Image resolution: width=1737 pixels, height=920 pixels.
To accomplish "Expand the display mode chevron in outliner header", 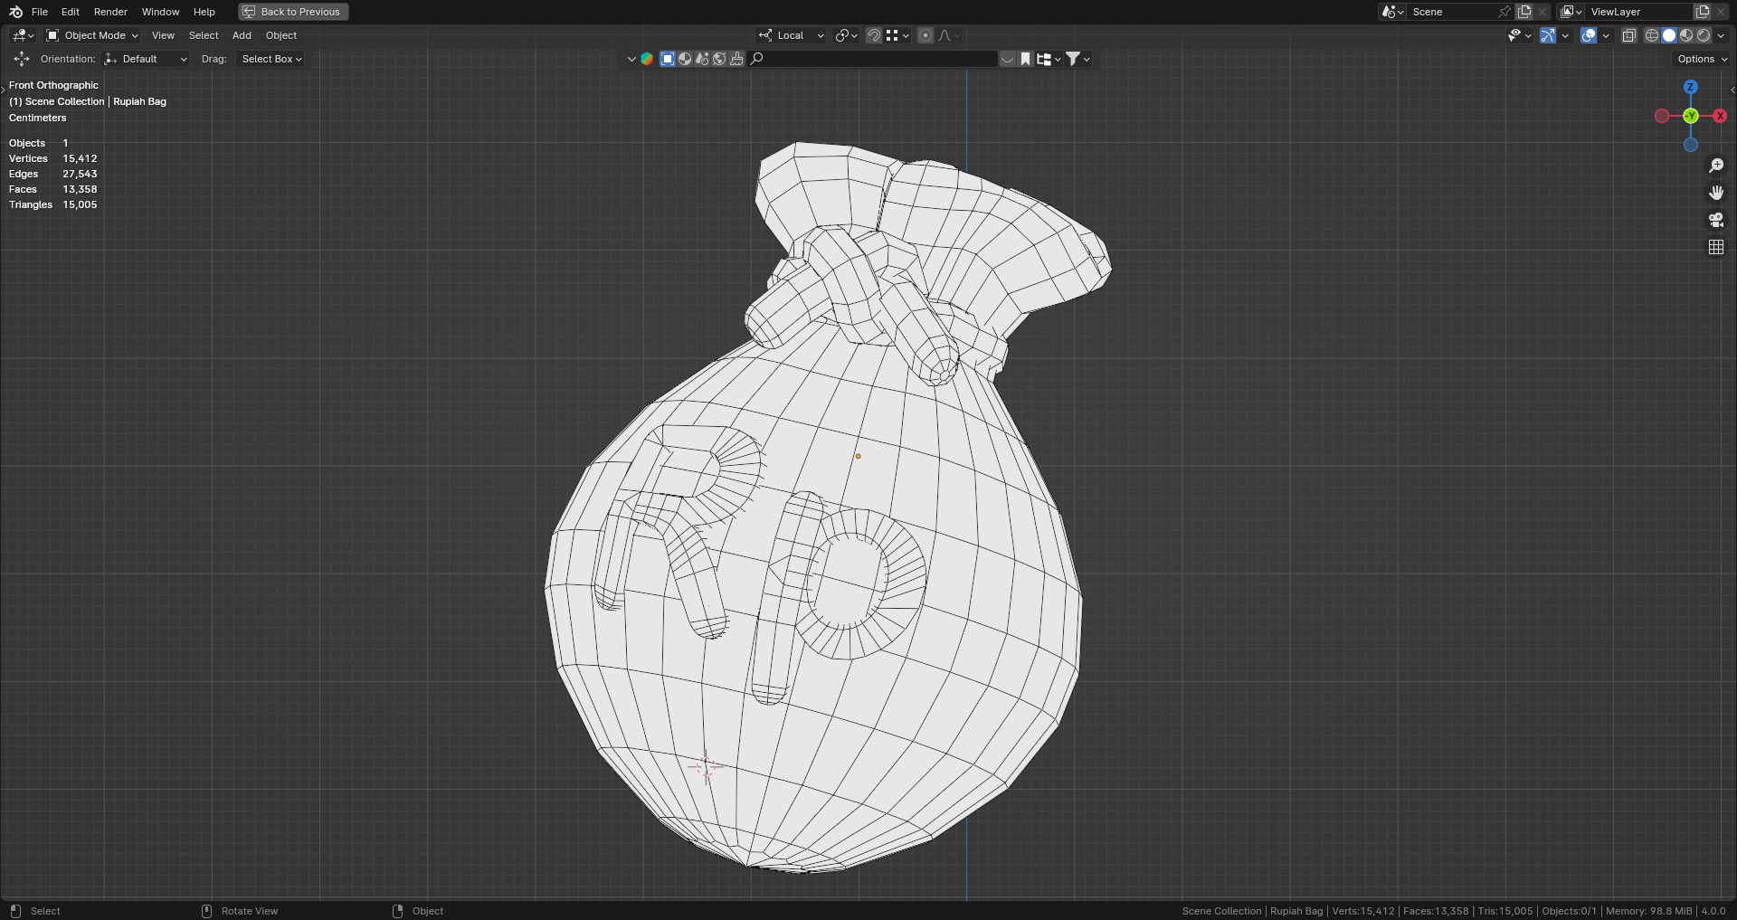I will point(631,59).
